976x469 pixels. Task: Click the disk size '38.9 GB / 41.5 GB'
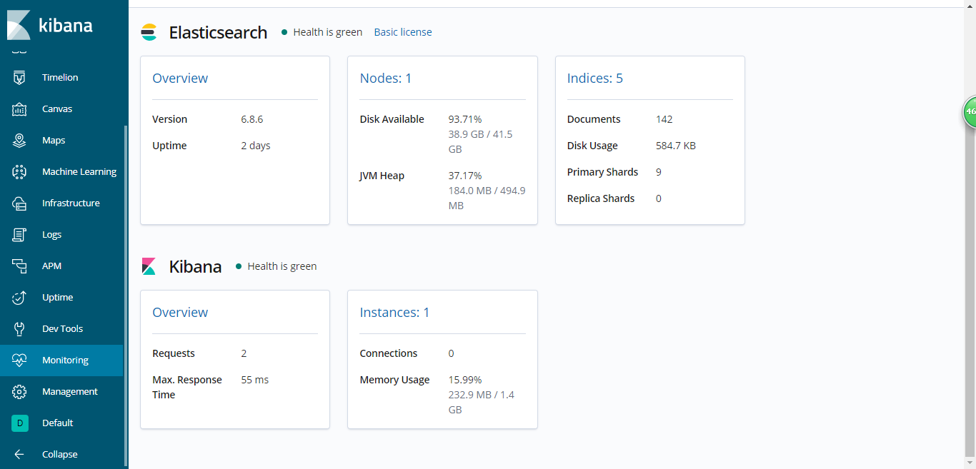point(480,142)
